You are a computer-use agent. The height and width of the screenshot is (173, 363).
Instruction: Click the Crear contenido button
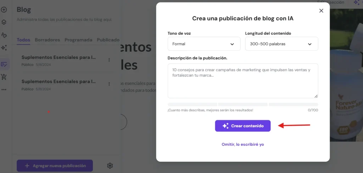tap(242, 126)
